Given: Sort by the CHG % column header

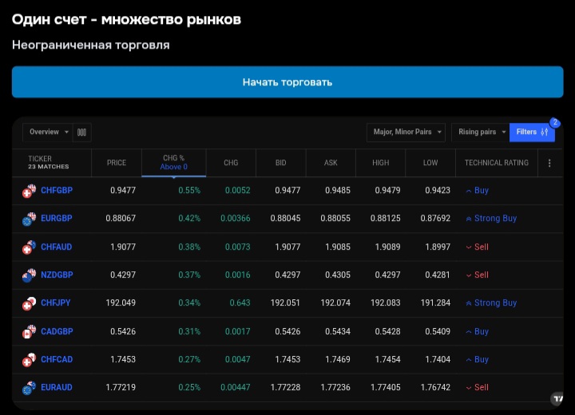Looking at the screenshot, I should pyautogui.click(x=173, y=163).
